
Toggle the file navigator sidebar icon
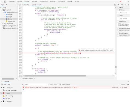pyautogui.click(x=19, y=5)
